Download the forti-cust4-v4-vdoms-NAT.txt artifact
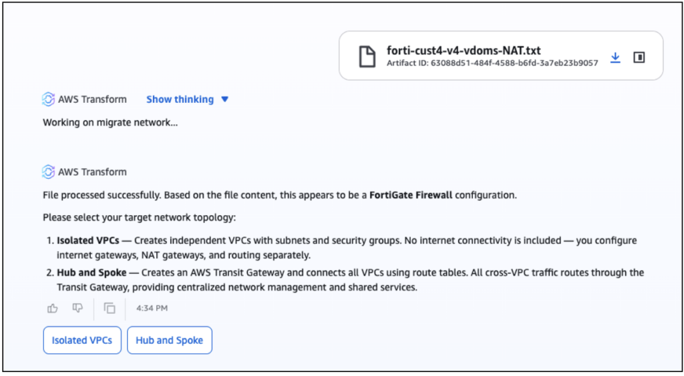 [615, 57]
